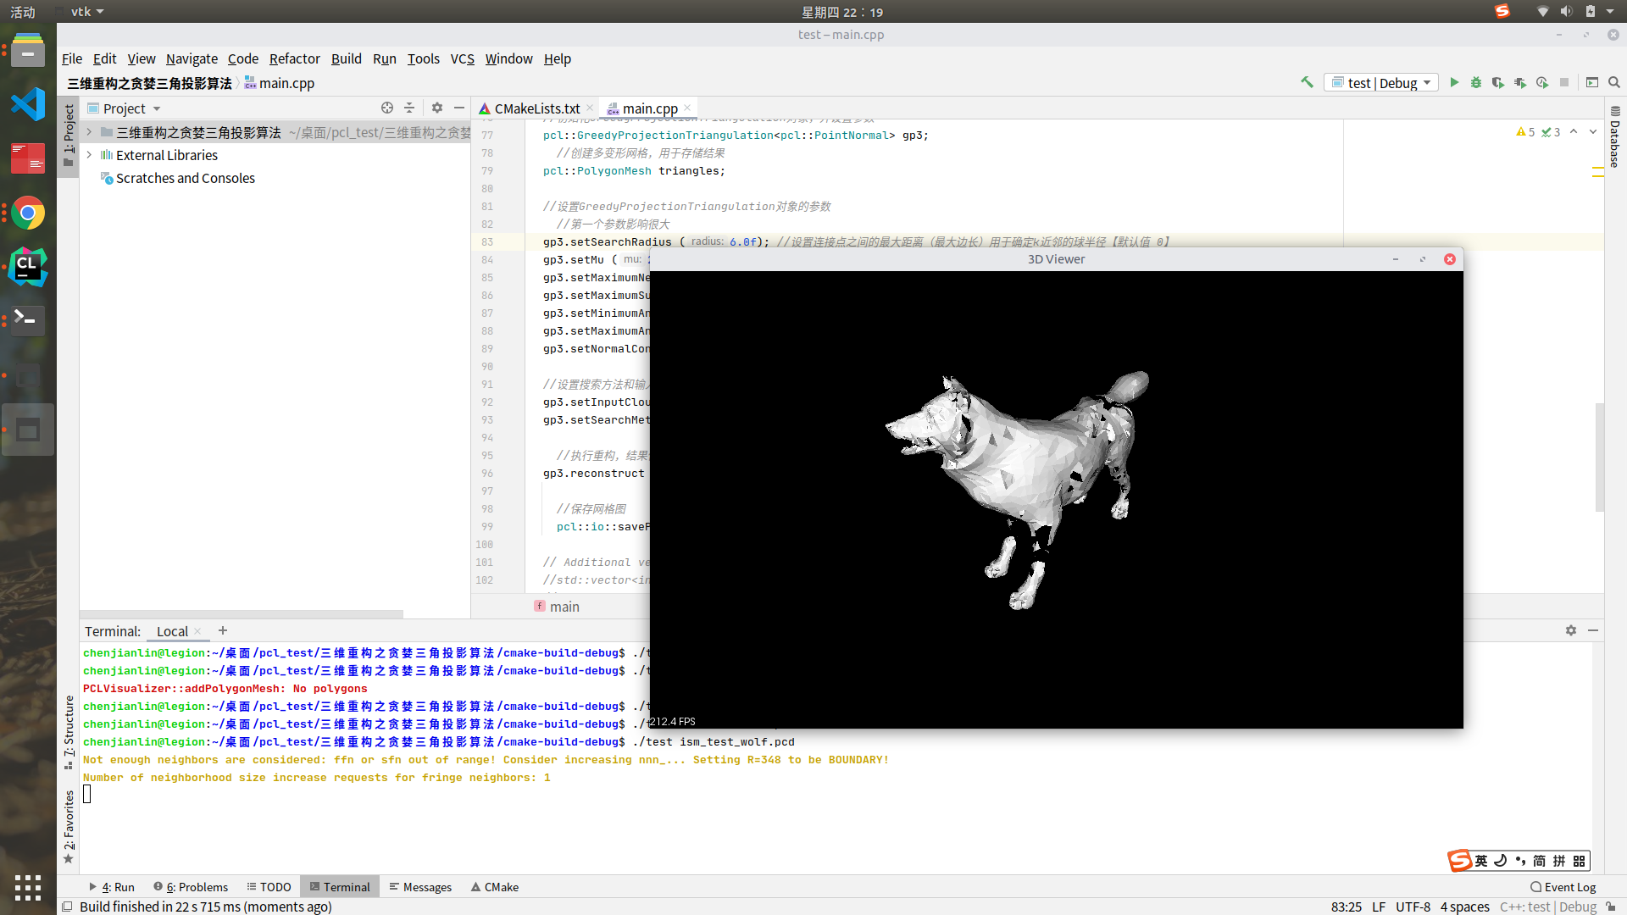The width and height of the screenshot is (1627, 915).
Task: Toggle the 1: Project side tool window
Action: [69, 134]
